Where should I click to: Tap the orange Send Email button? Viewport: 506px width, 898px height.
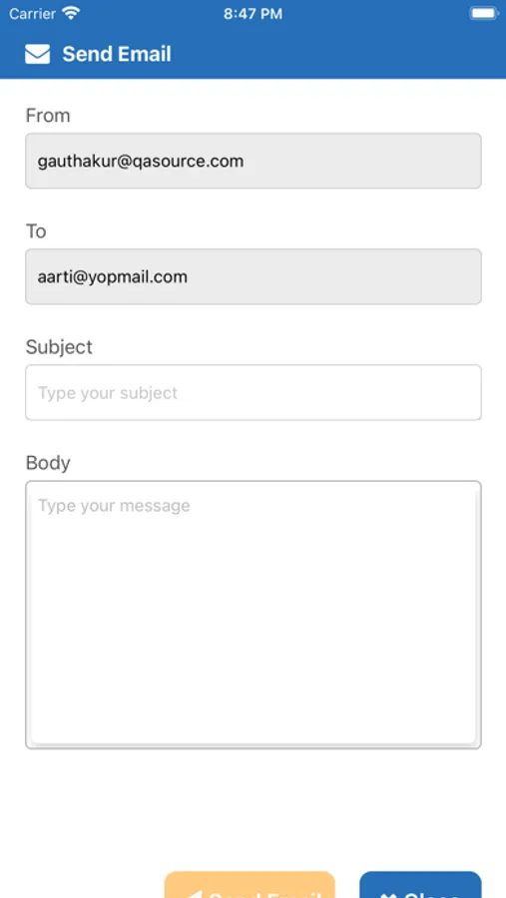click(250, 885)
